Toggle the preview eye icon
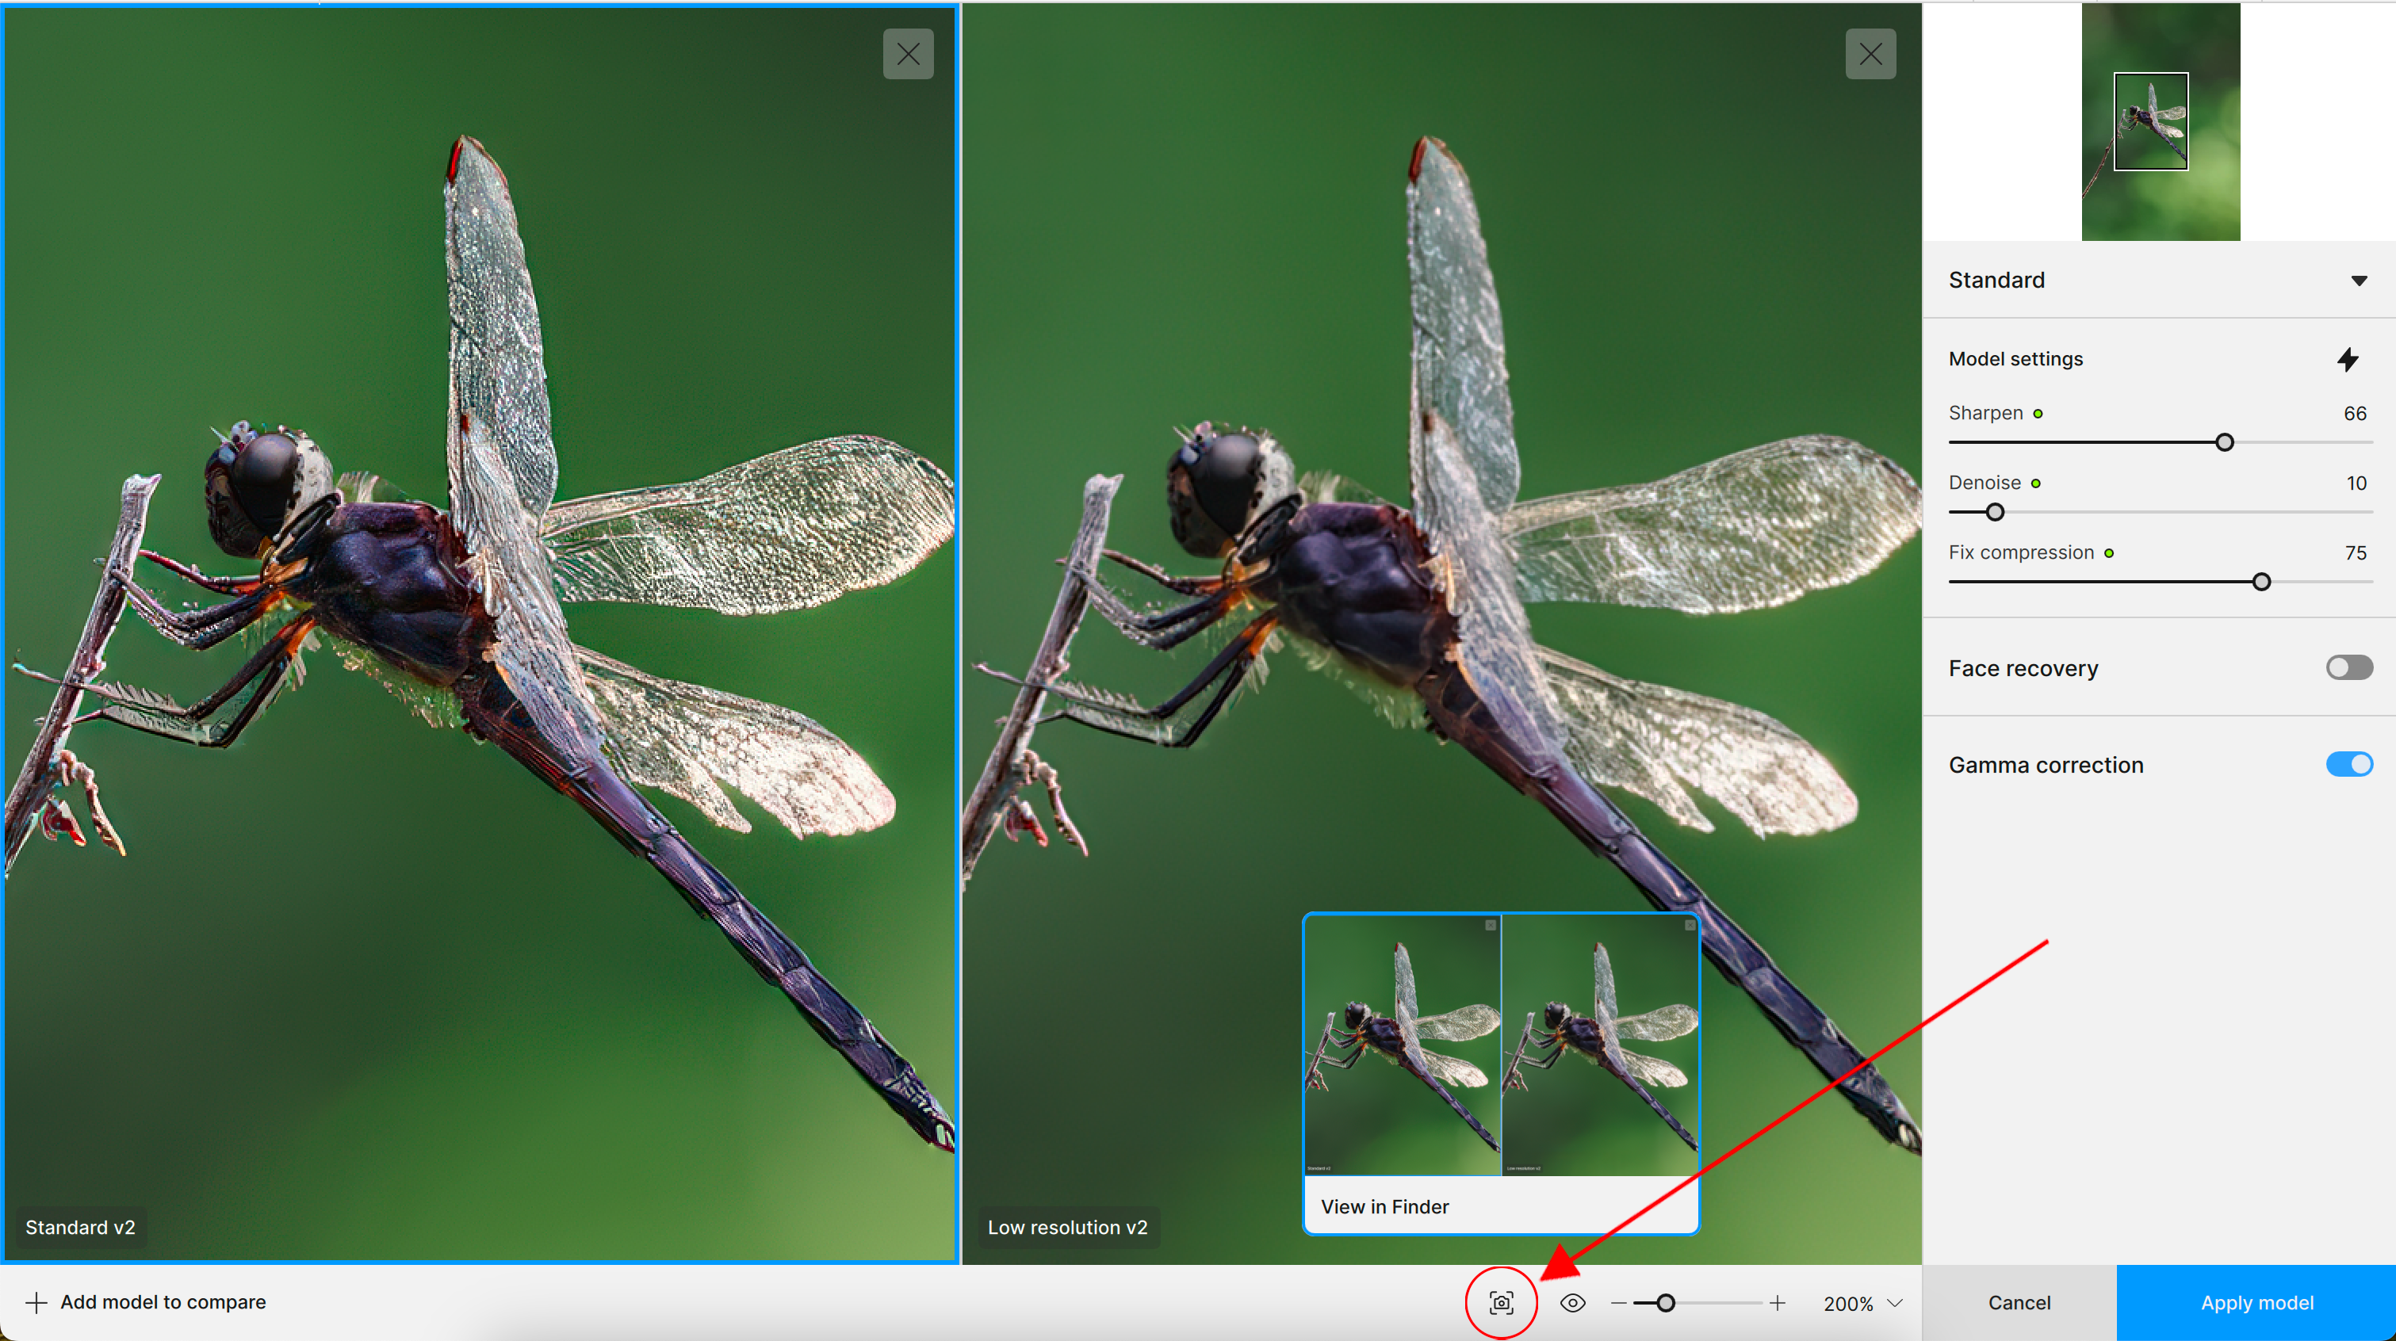Viewport: 2396px width, 1341px height. pos(1572,1302)
